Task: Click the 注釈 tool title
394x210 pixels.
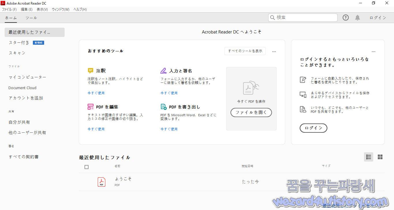Action: [101, 71]
